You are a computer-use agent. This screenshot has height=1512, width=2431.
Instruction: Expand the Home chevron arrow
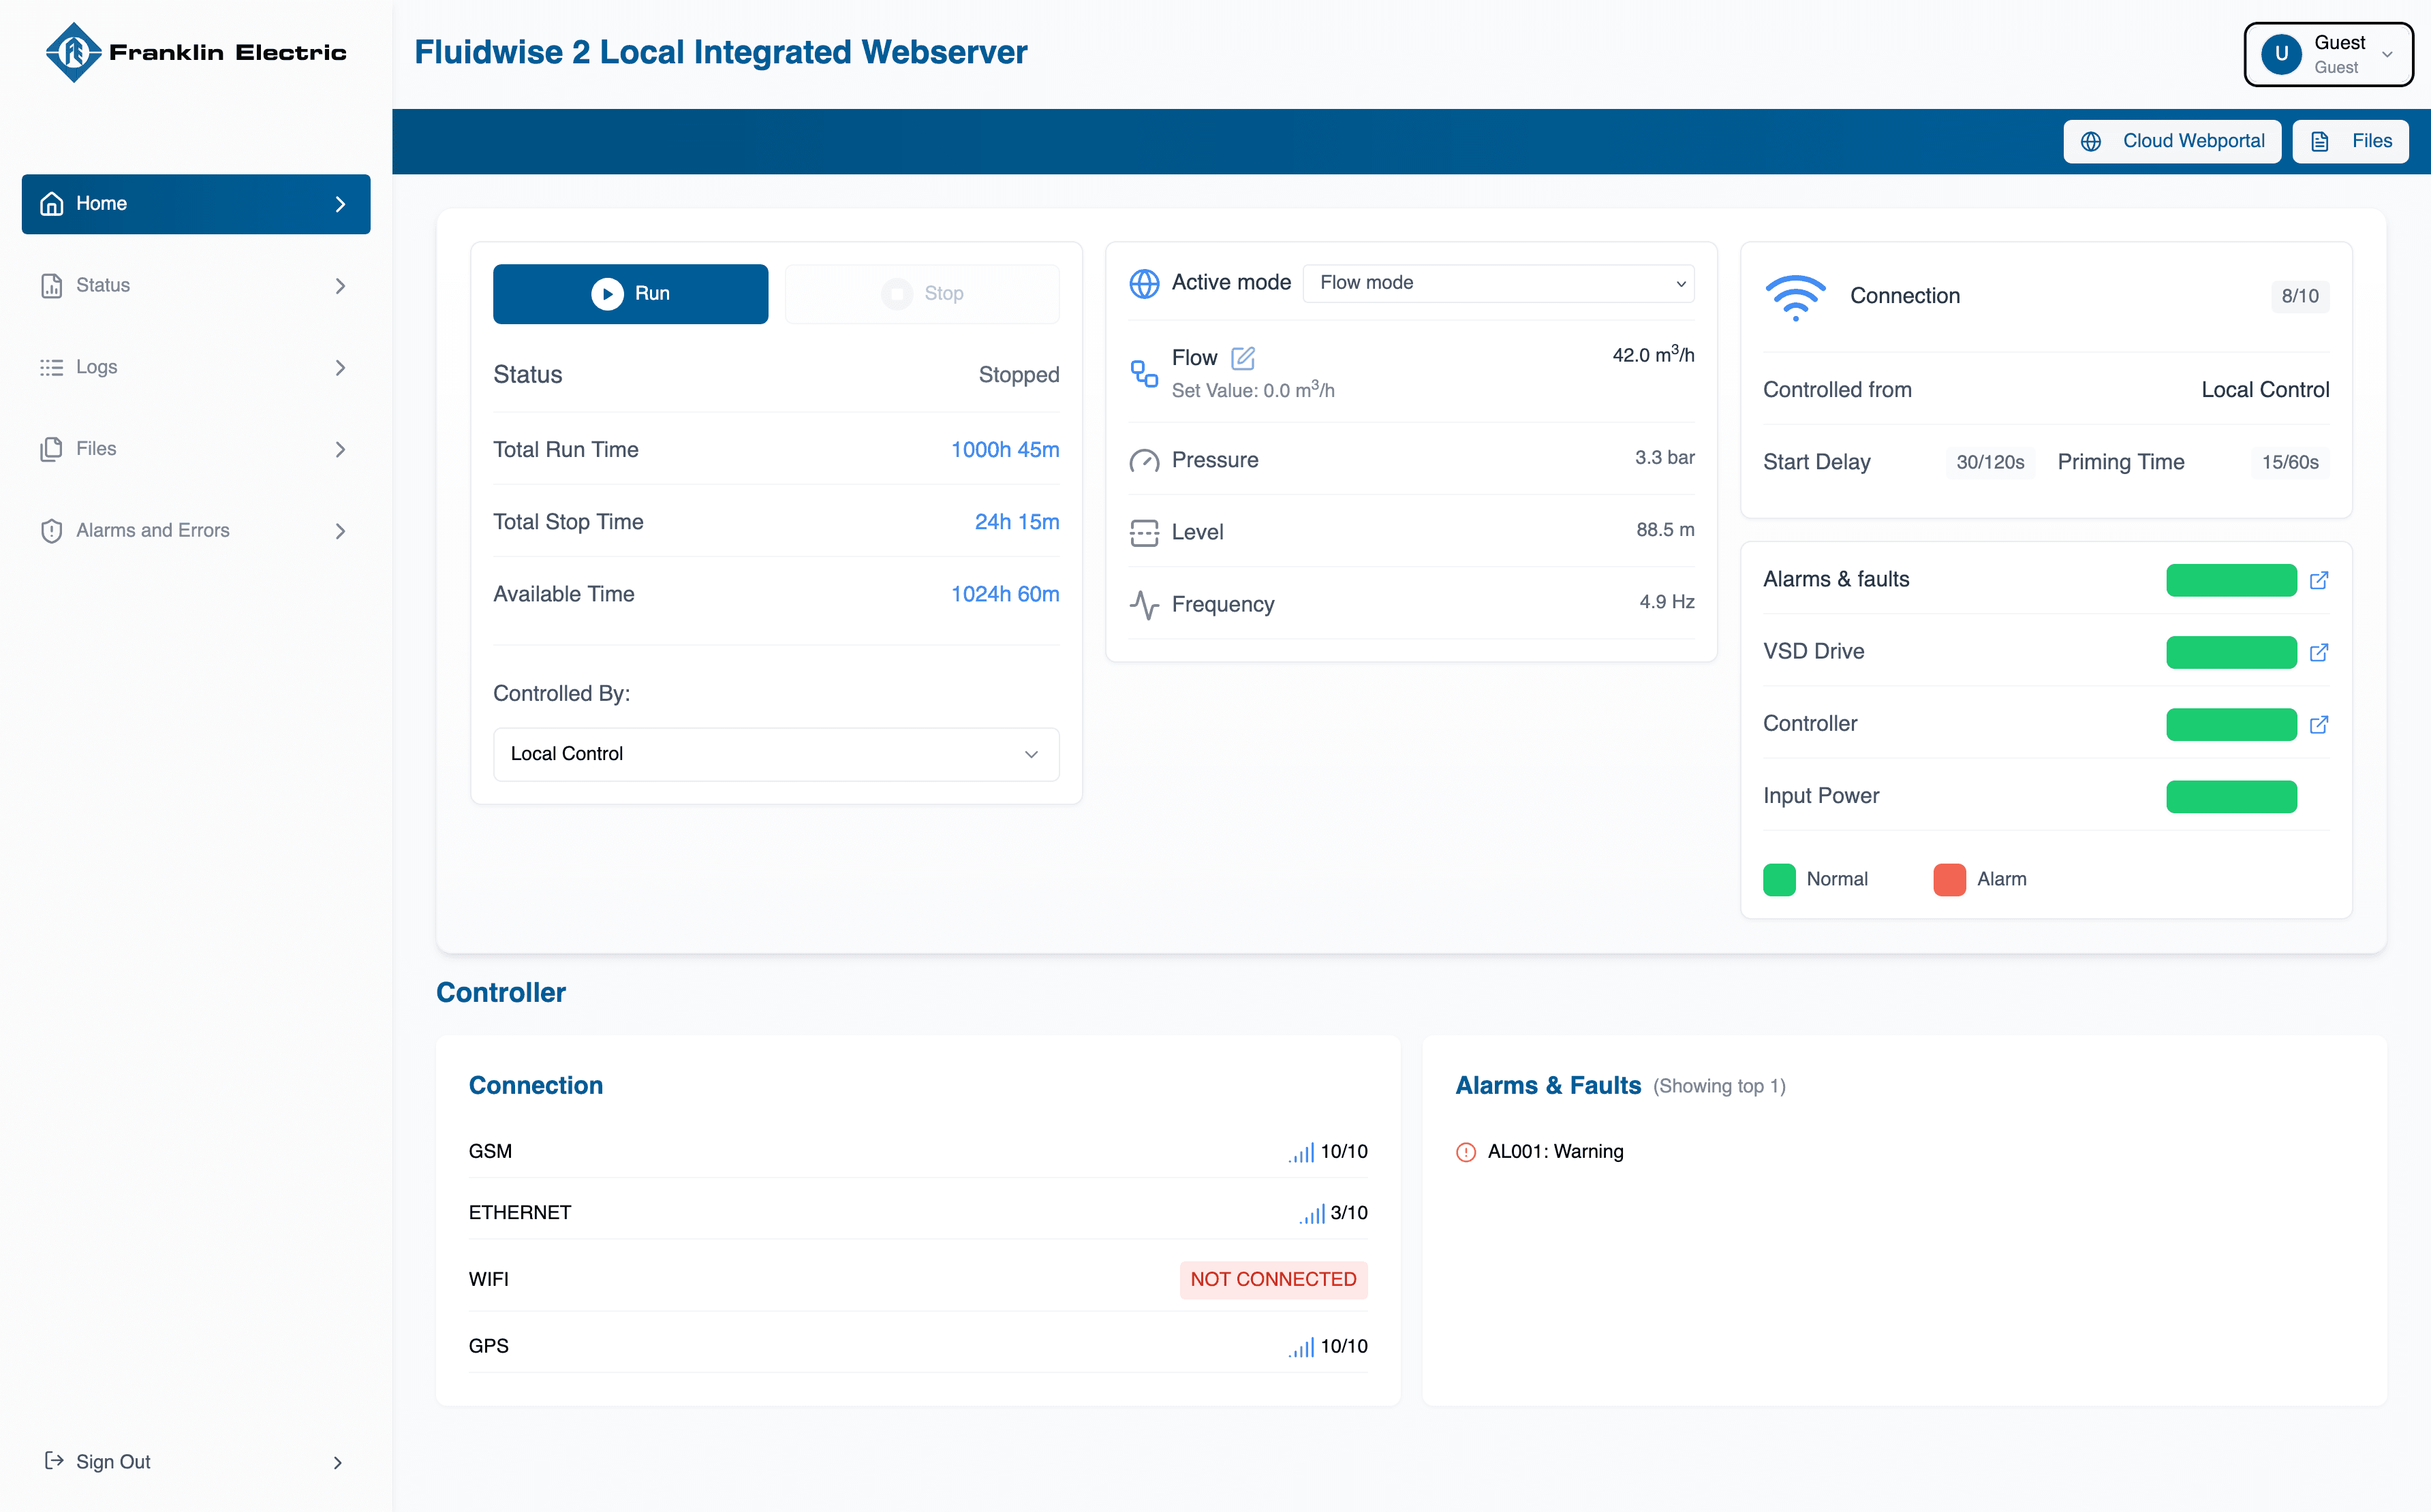click(x=340, y=204)
